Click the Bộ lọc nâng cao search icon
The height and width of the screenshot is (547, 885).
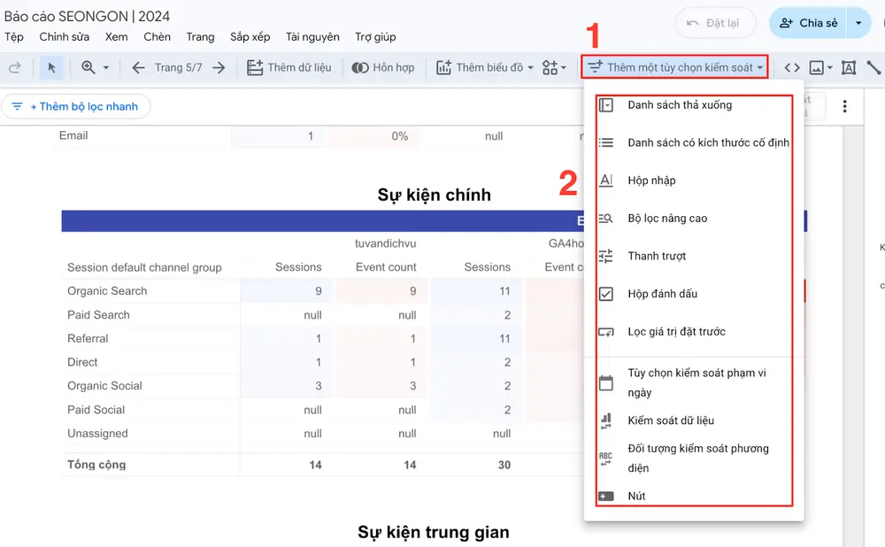605,219
